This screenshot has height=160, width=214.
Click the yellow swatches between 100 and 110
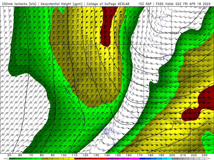(69, 159)
